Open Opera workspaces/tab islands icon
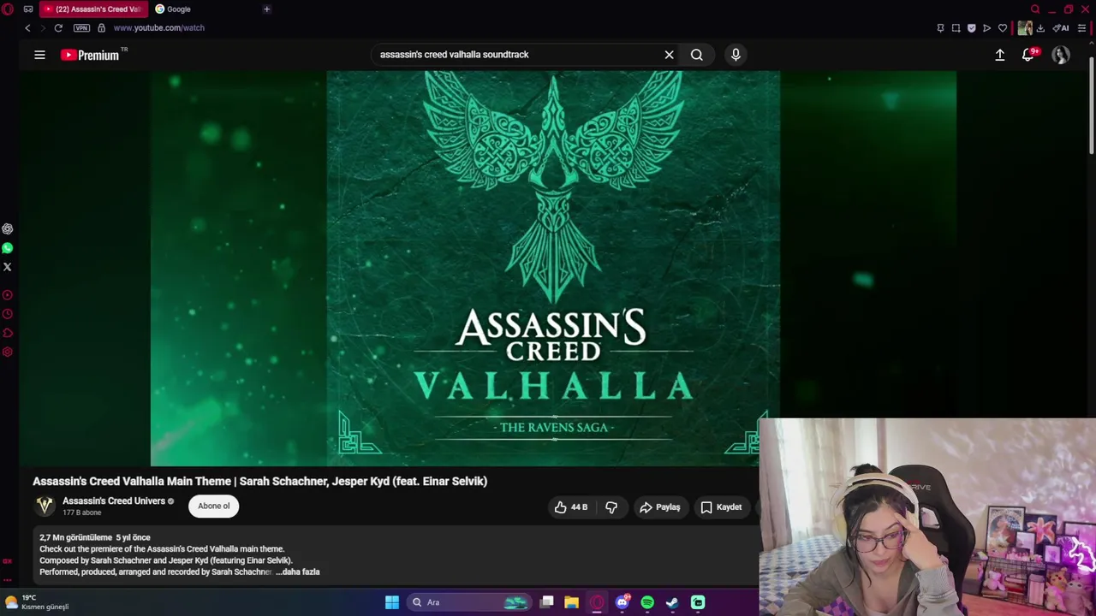The image size is (1096, 616). (28, 9)
